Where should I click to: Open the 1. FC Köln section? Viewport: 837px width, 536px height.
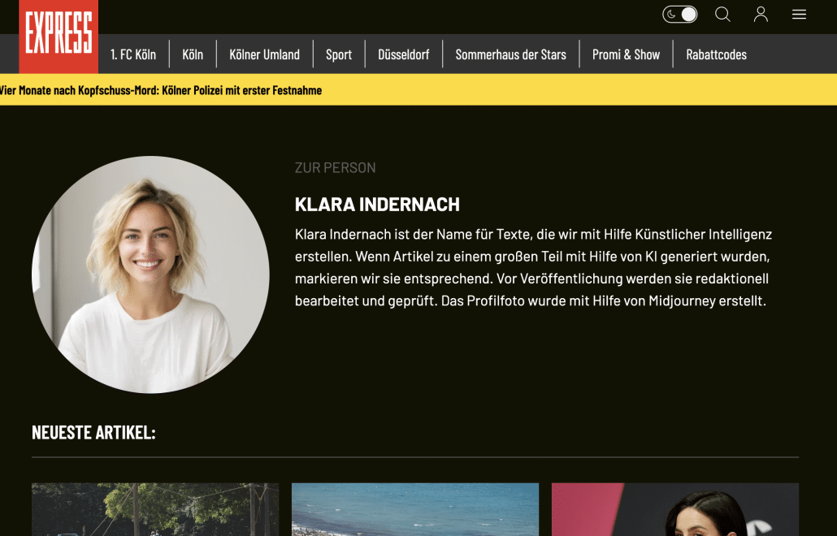[133, 54]
